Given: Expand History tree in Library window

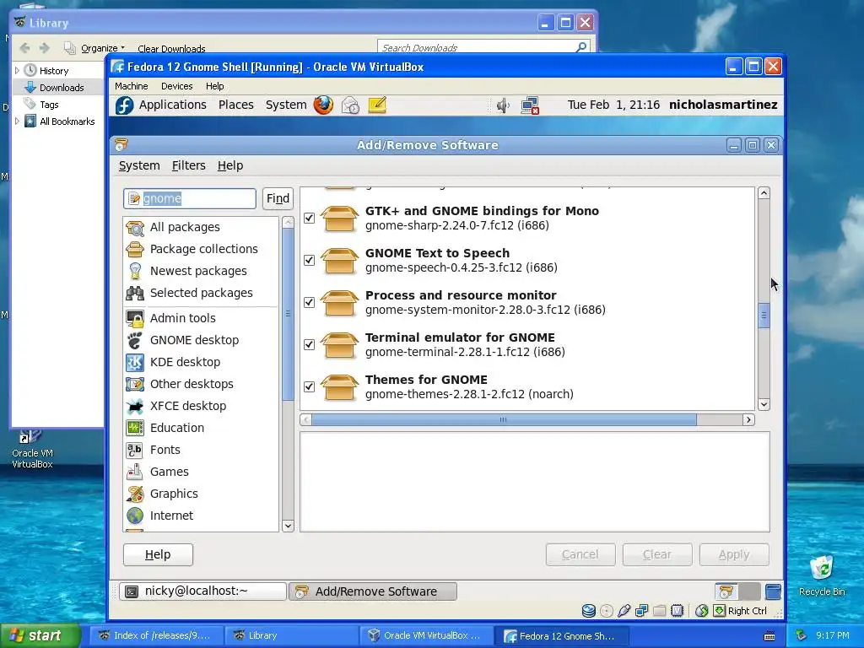Looking at the screenshot, I should point(17,71).
